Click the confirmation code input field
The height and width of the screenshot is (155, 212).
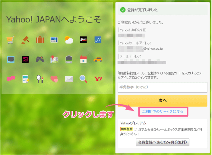(x=162, y=87)
